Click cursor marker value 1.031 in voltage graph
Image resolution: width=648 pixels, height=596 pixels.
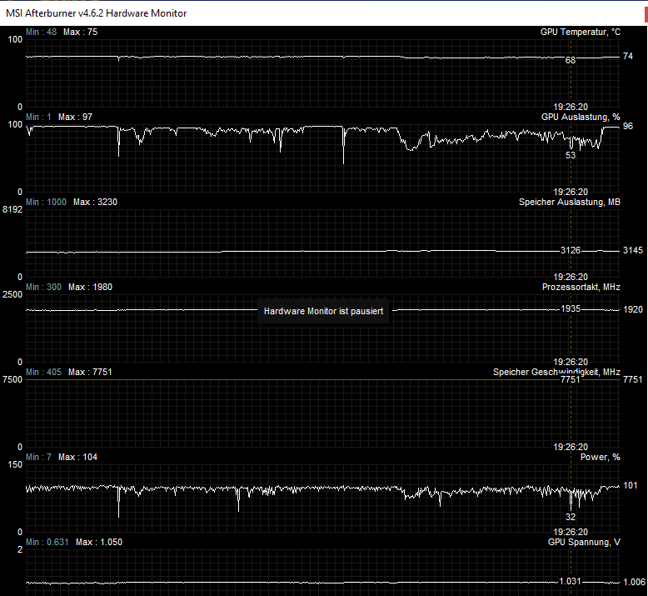(x=570, y=581)
